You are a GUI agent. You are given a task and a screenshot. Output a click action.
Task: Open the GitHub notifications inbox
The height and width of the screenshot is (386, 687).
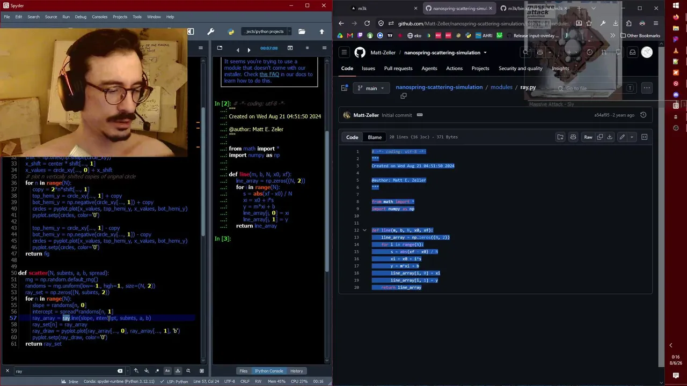pyautogui.click(x=632, y=53)
